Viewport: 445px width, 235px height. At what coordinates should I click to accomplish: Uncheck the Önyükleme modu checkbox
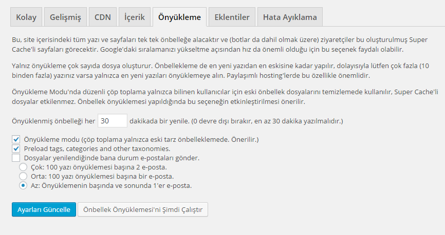[16, 140]
